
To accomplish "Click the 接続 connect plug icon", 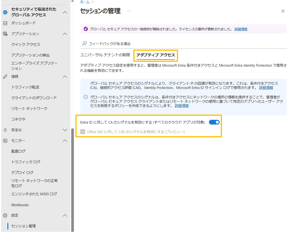I will click(5, 77).
